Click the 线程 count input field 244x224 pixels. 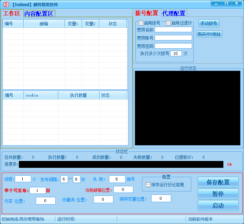coord(23,179)
